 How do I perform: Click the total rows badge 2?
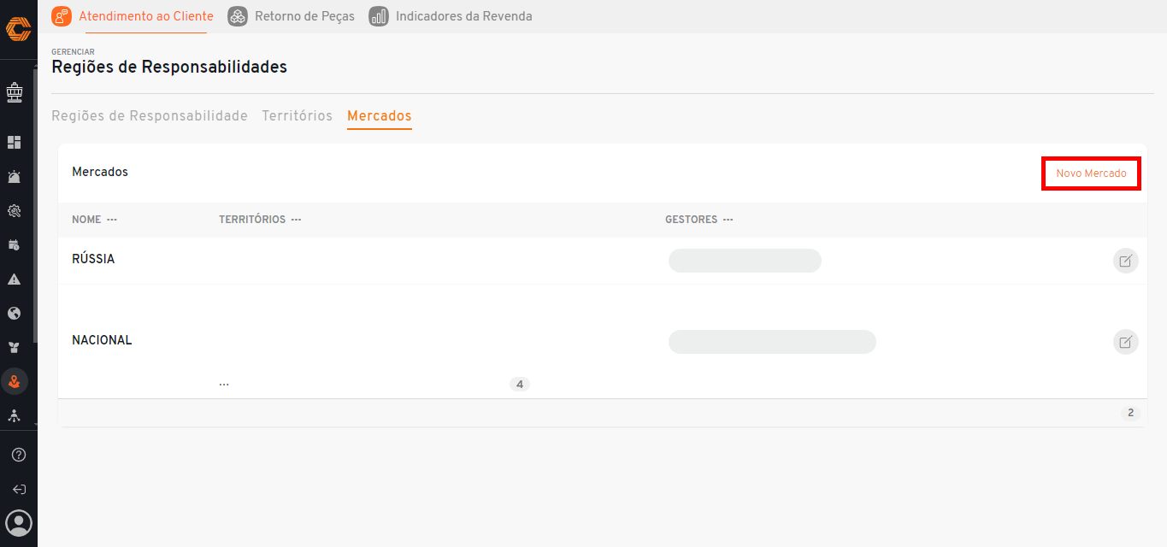1130,413
